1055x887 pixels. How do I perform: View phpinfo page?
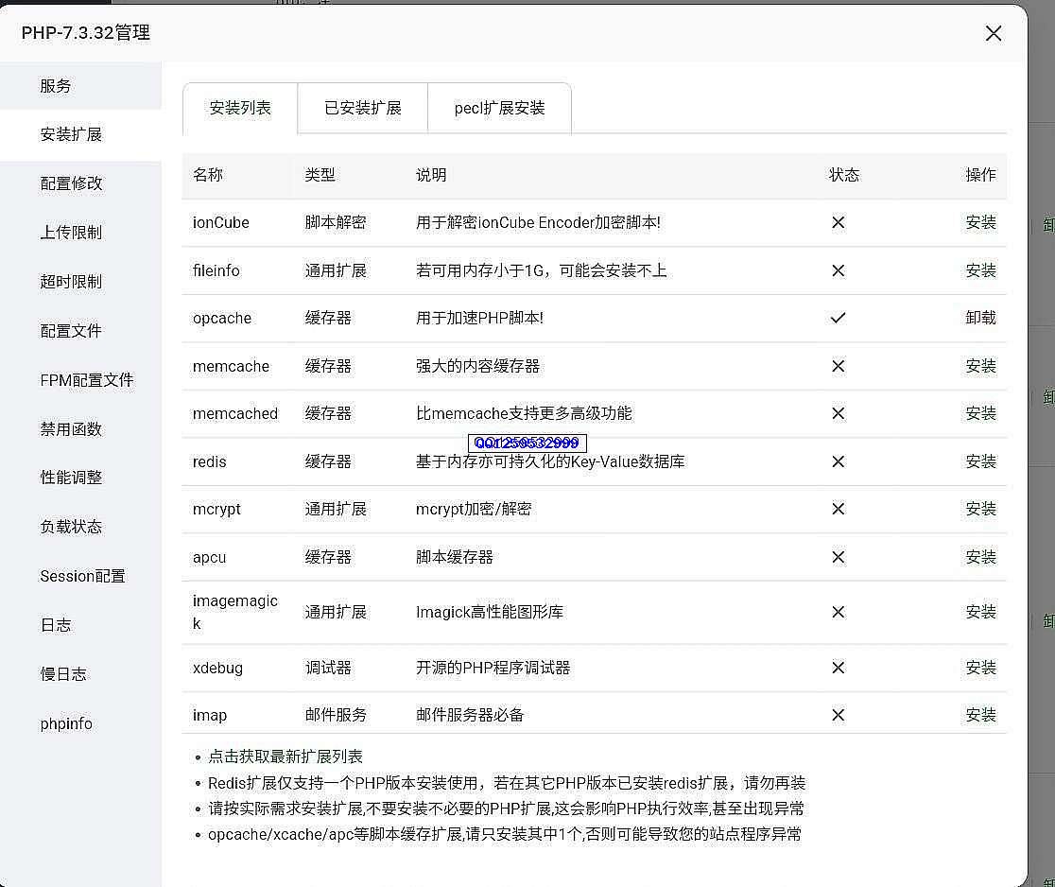[66, 723]
